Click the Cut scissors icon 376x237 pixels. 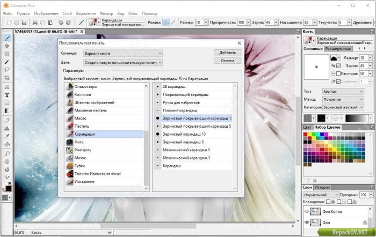click(x=35, y=23)
